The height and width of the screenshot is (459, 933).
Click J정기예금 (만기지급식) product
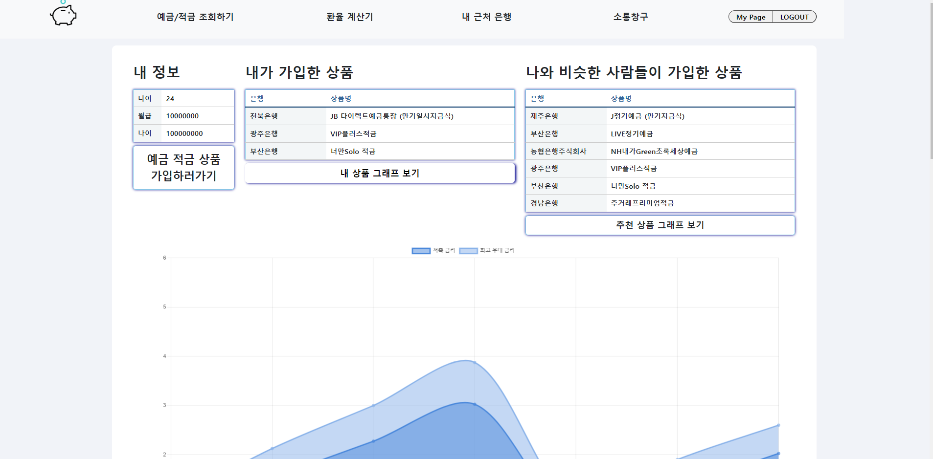tap(648, 116)
